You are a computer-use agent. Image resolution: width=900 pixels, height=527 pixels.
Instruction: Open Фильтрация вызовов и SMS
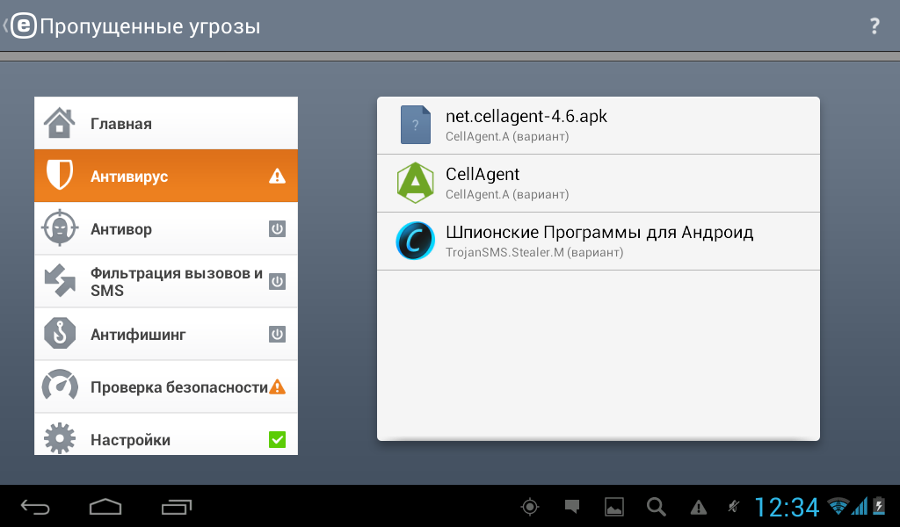point(166,282)
